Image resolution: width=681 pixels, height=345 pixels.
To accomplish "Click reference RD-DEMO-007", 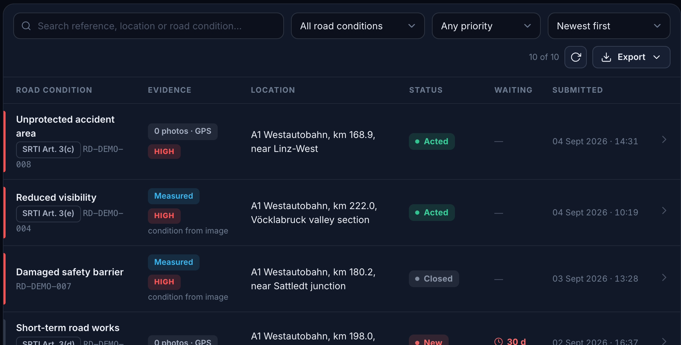I will pos(44,286).
